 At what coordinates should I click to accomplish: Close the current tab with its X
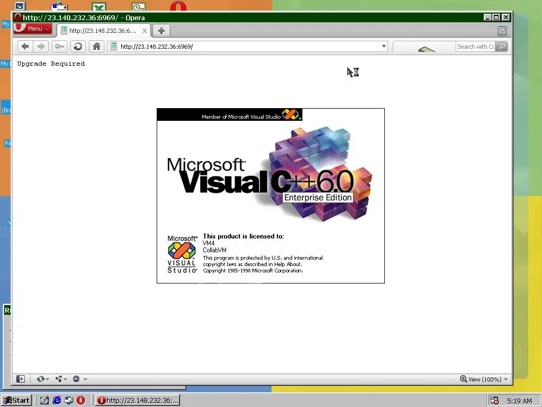tap(145, 31)
